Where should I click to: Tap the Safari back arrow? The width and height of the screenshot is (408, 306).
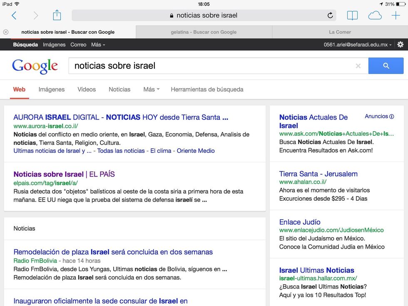14,15
